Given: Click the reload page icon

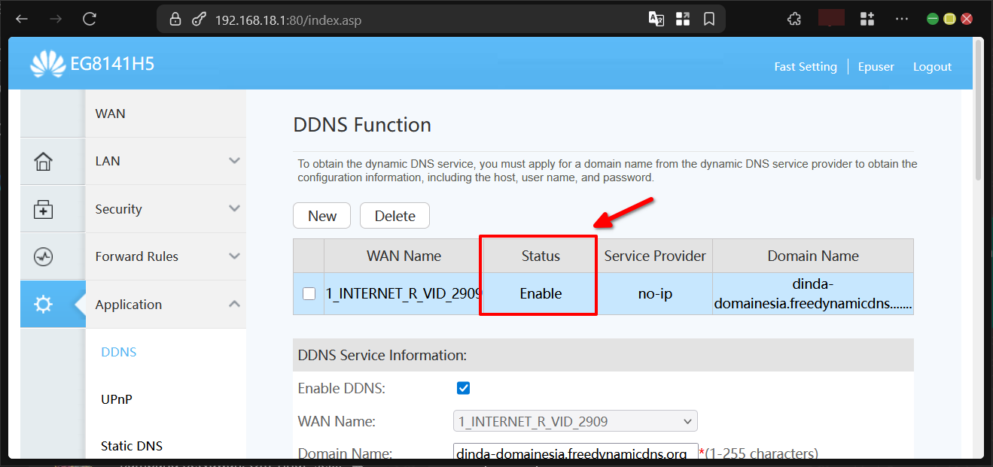Looking at the screenshot, I should (89, 19).
